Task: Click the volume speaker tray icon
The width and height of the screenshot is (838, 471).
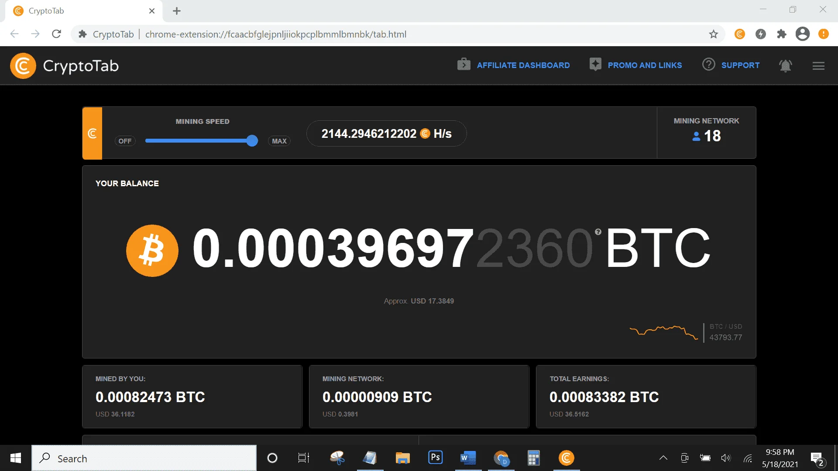Action: pyautogui.click(x=726, y=458)
